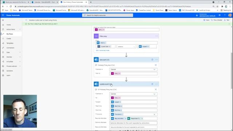Collapse the left navigation hamburger menu
The image size is (233, 131).
[x=3, y=20]
